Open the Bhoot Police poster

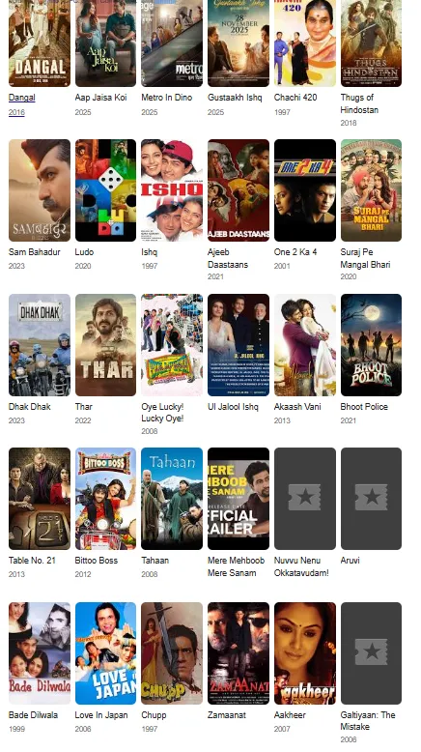pyautogui.click(x=371, y=345)
